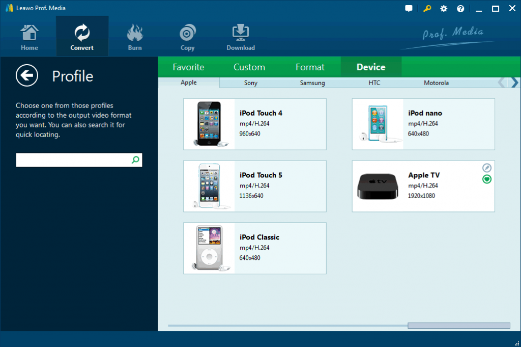Switch to the Favorite tab
This screenshot has width=521, height=347.
point(188,67)
